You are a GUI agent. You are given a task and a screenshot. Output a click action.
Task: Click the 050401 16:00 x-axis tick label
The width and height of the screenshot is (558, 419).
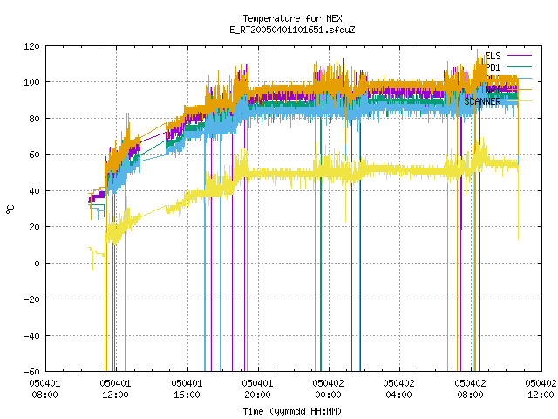pyautogui.click(x=187, y=389)
